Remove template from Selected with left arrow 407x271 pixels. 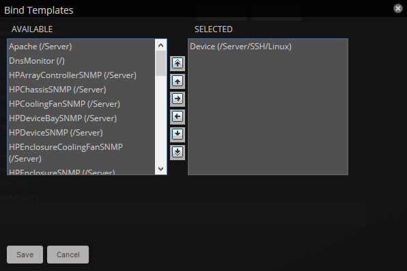click(x=178, y=117)
